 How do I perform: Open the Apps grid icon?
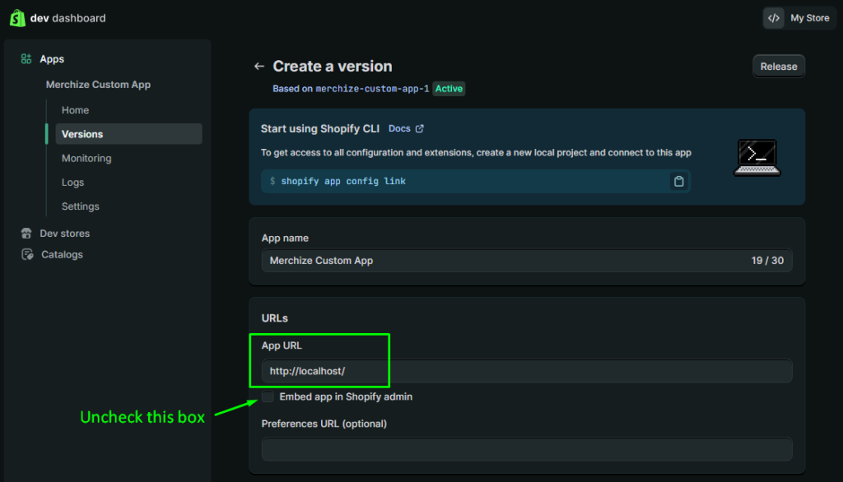click(26, 58)
